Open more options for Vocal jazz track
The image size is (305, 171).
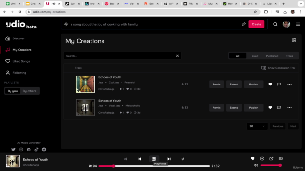[289, 108]
